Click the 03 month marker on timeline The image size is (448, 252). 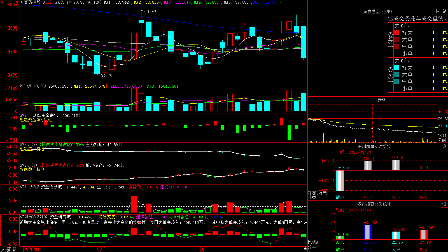point(203,249)
